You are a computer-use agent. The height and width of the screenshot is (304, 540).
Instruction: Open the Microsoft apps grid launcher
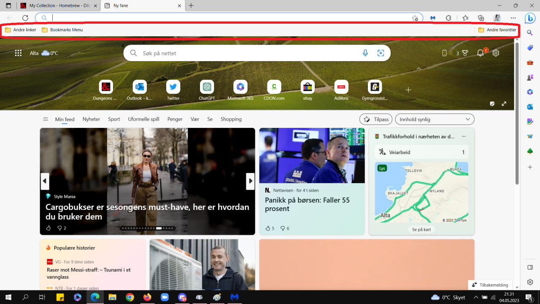[x=18, y=53]
